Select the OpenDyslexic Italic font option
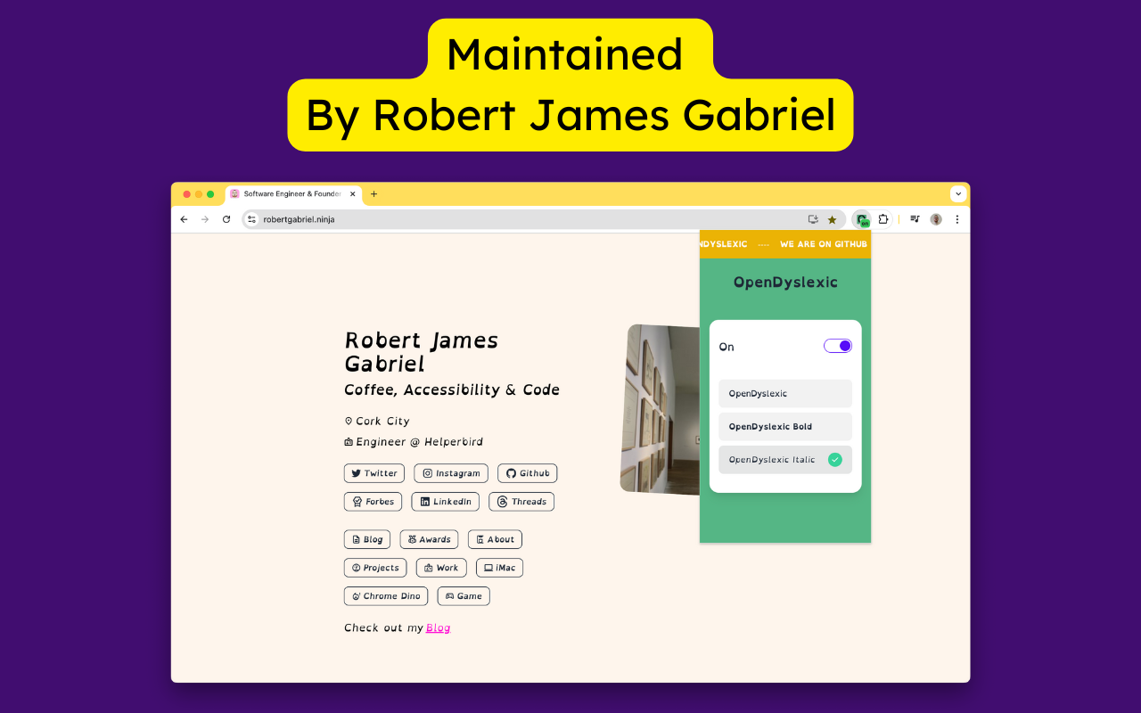This screenshot has height=713, width=1141. [784, 460]
